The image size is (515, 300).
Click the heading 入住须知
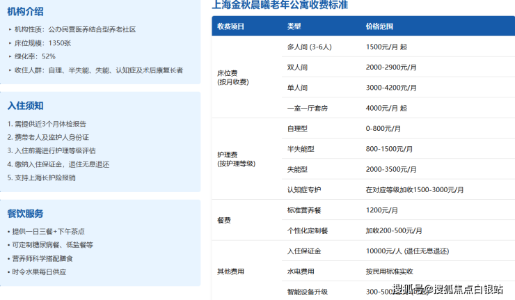coord(25,106)
